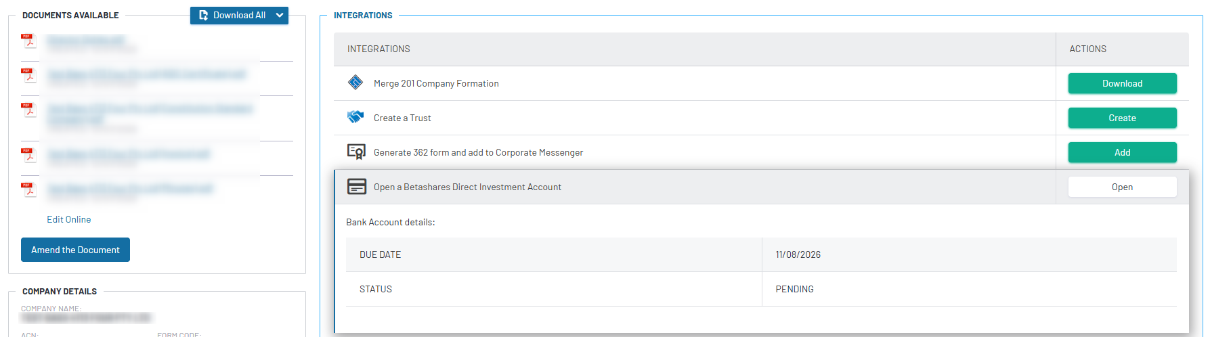Click Add for the 362 form integration
This screenshot has height=337, width=1210.
1122,152
